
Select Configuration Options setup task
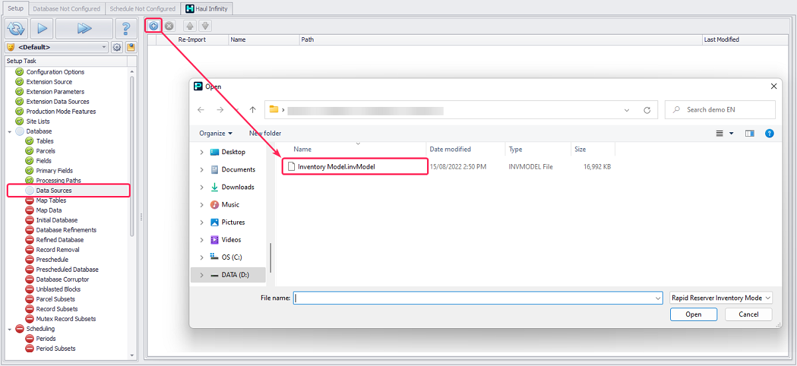55,72
